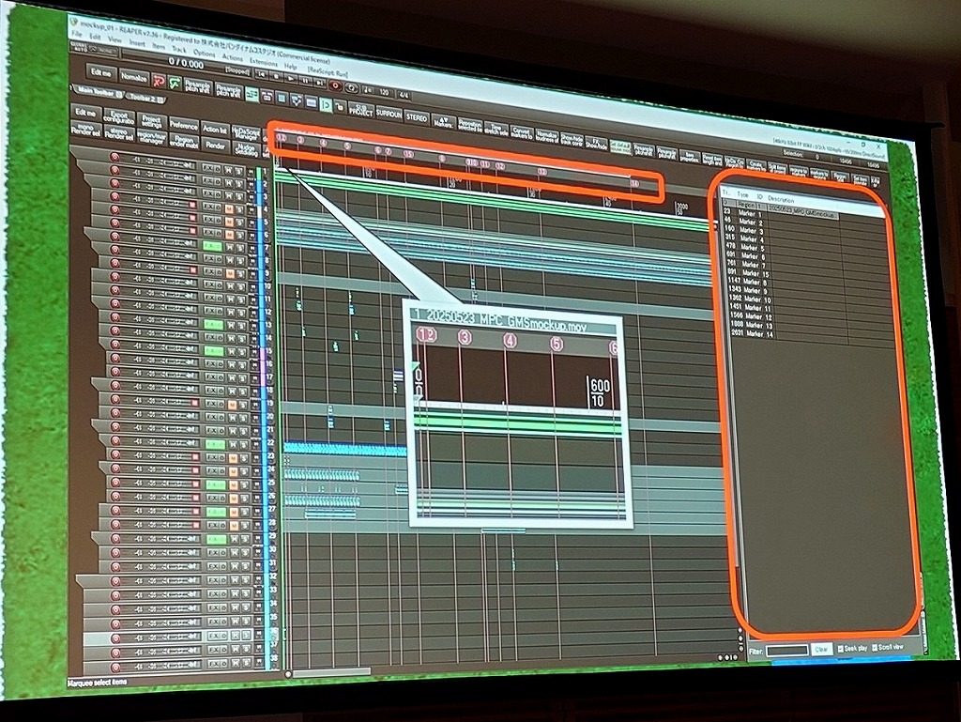Screen dimensions: 961x722
Task: Open the tempo BPM 120 field
Action: coord(384,91)
